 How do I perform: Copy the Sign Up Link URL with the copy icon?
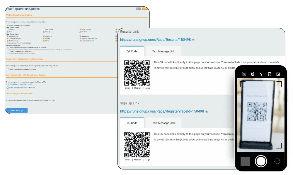[207, 112]
